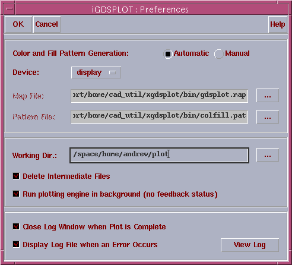Toggle Display Log File when Error Occurs
The image size is (292, 265).
[x=16, y=244]
